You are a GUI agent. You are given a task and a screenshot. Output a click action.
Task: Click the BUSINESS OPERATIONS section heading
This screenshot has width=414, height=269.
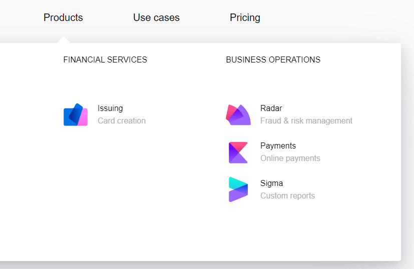pyautogui.click(x=273, y=59)
